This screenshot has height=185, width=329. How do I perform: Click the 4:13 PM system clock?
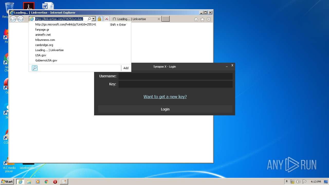(x=316, y=182)
